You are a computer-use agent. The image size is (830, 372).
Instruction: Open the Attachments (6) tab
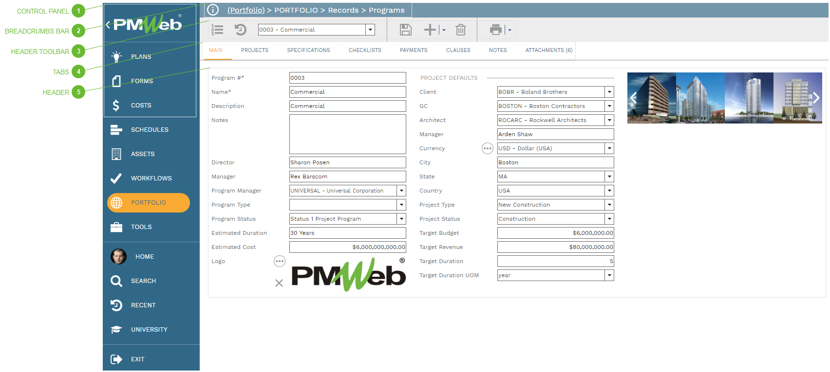tap(548, 50)
